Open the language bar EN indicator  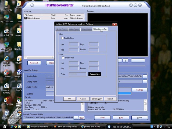pyautogui.click(x=152, y=127)
